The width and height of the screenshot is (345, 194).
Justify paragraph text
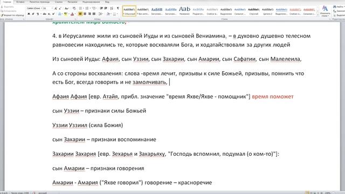94,14
